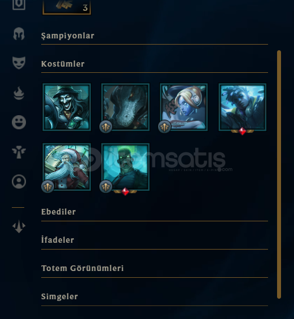This screenshot has height=319, width=294.
Task: Select the summoner icons profile circle
Action: coord(19,181)
